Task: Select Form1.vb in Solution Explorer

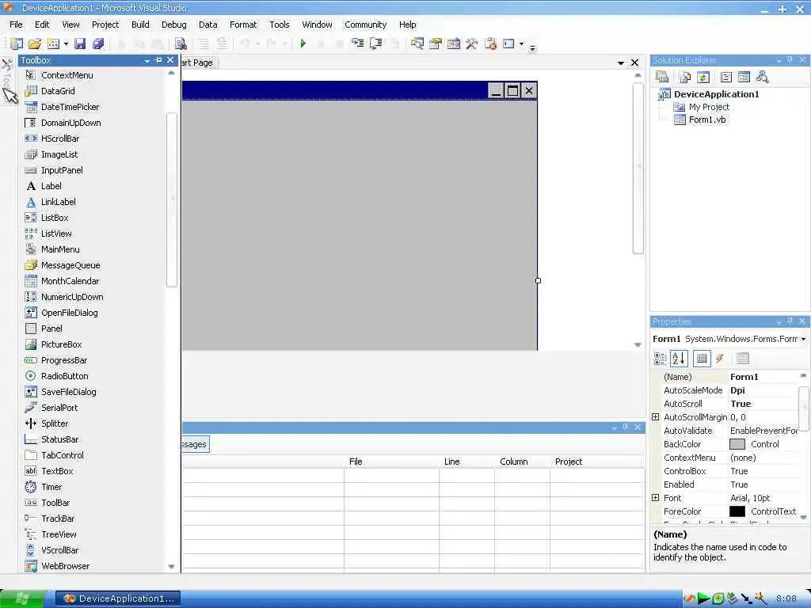Action: tap(707, 120)
